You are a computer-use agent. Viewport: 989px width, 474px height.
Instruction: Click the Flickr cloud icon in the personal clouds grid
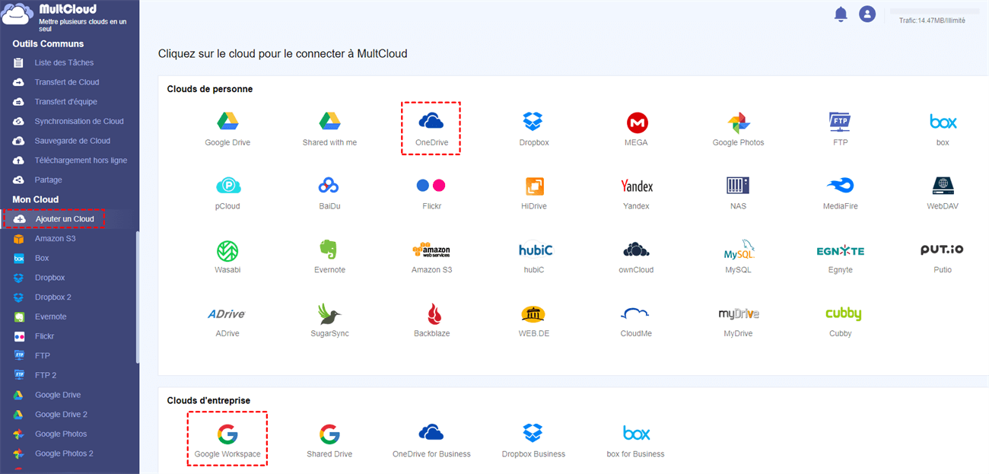pos(431,185)
